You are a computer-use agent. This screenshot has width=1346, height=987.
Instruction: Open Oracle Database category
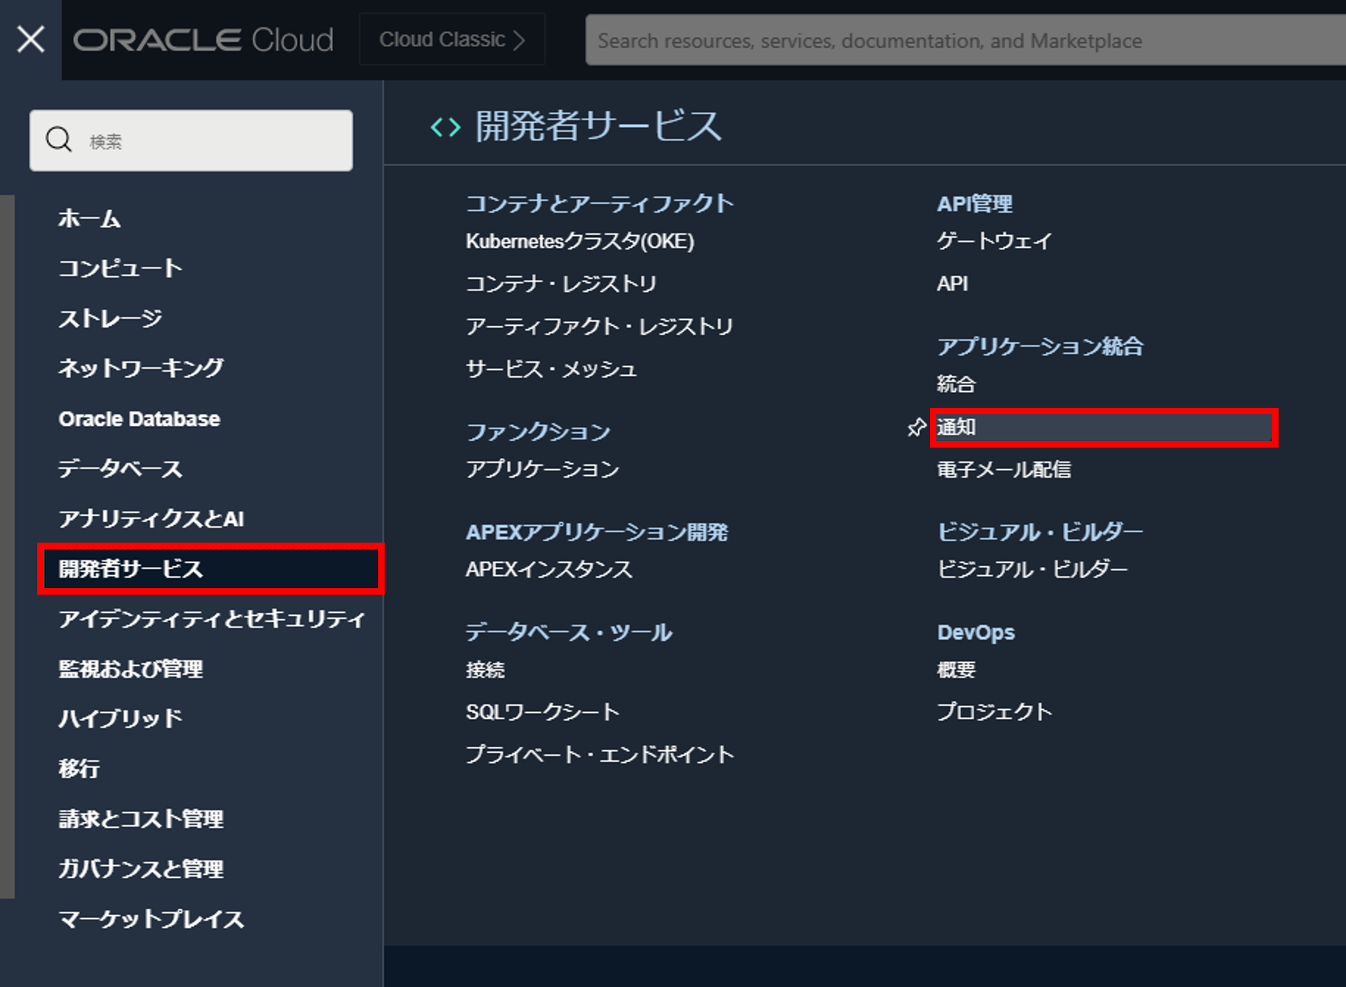click(x=139, y=419)
